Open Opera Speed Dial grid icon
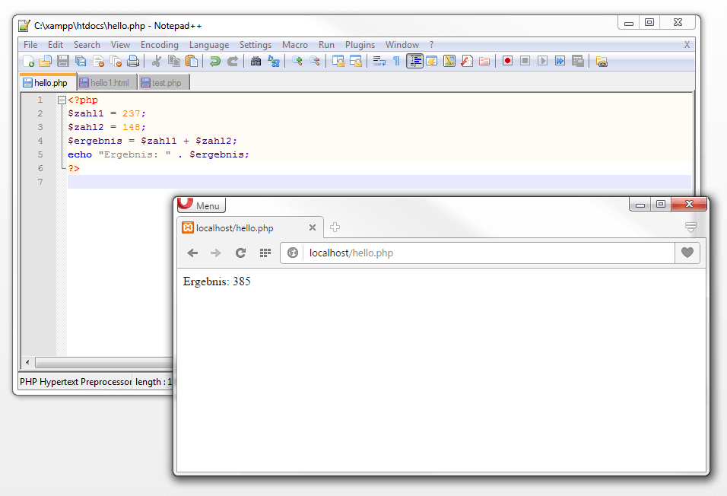The height and width of the screenshot is (496, 727). pyautogui.click(x=265, y=253)
